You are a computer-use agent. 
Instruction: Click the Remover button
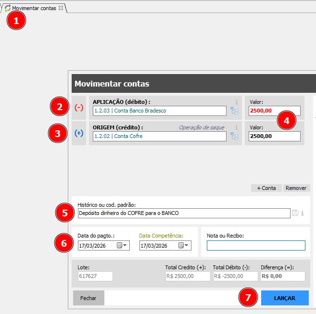[296, 188]
